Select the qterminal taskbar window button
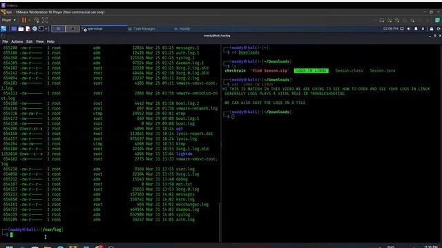This screenshot has height=248, width=442. (104, 29)
